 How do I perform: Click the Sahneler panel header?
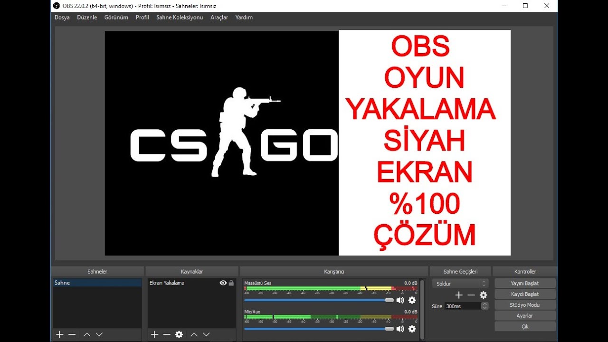[x=97, y=272]
